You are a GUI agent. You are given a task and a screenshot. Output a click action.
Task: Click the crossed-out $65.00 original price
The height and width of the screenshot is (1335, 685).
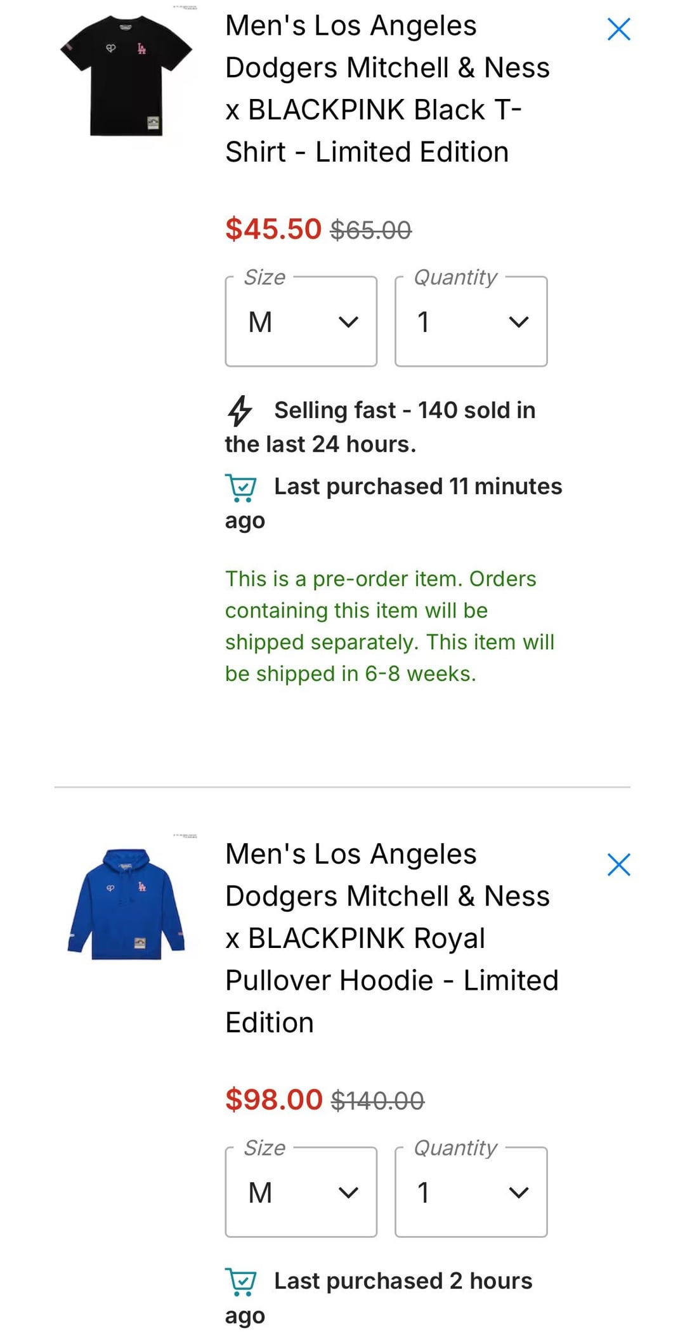371,230
